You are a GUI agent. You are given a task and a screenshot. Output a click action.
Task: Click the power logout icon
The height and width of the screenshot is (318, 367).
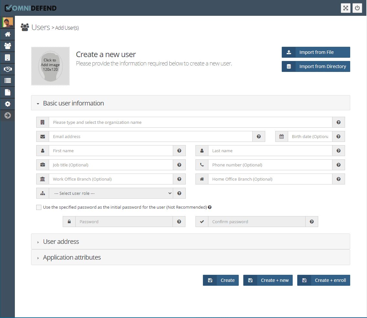(x=357, y=8)
